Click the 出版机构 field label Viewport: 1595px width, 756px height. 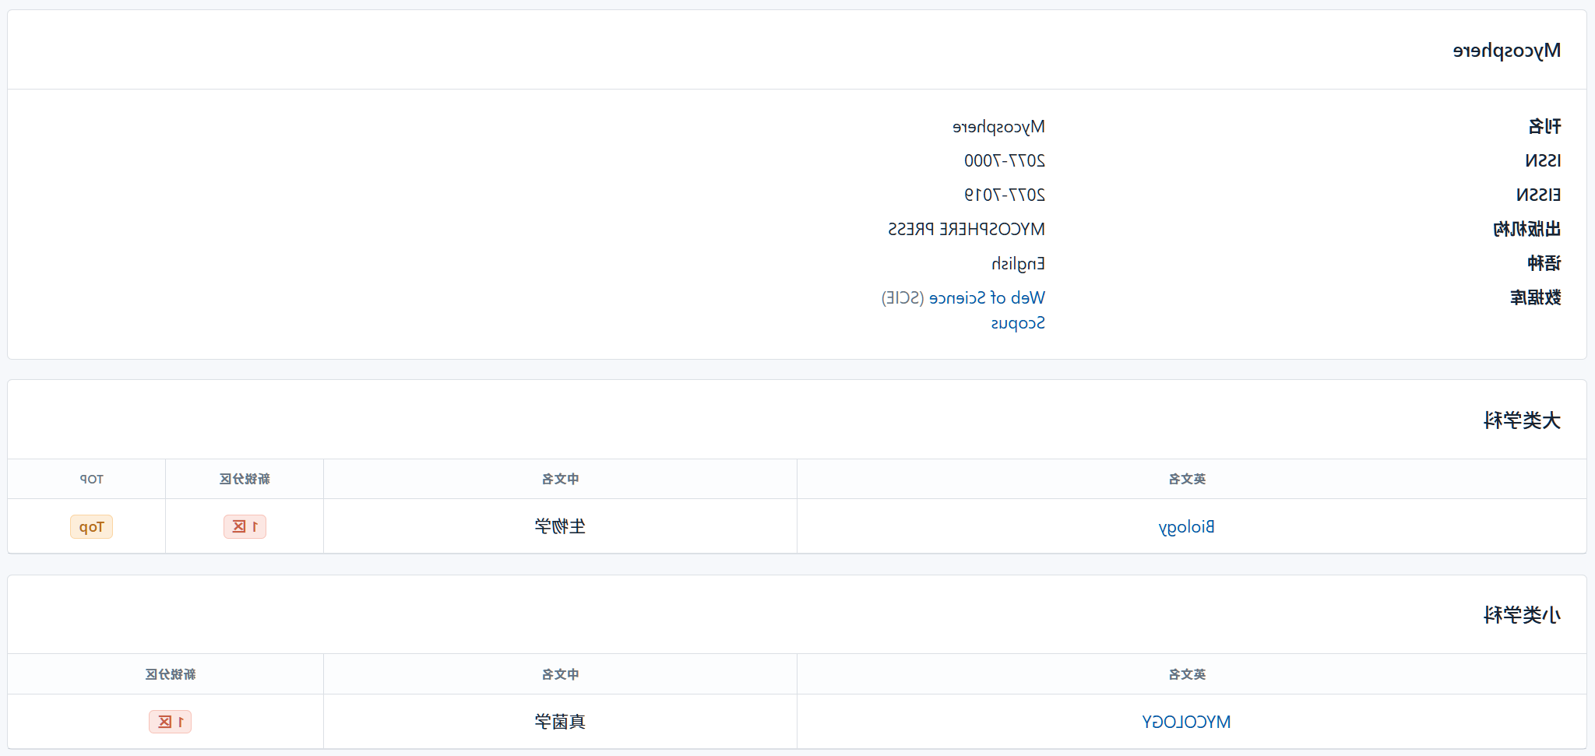[x=1527, y=229]
